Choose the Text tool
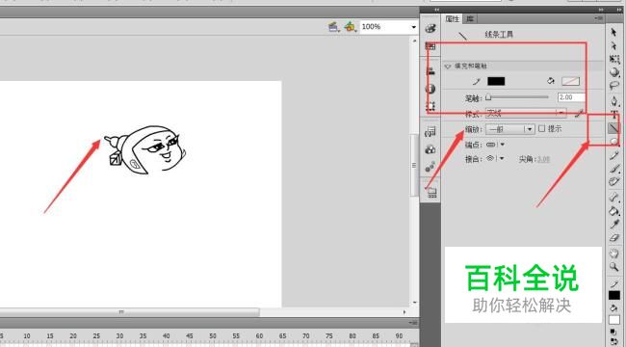Image resolution: width=626 pixels, height=347 pixels. (614, 115)
